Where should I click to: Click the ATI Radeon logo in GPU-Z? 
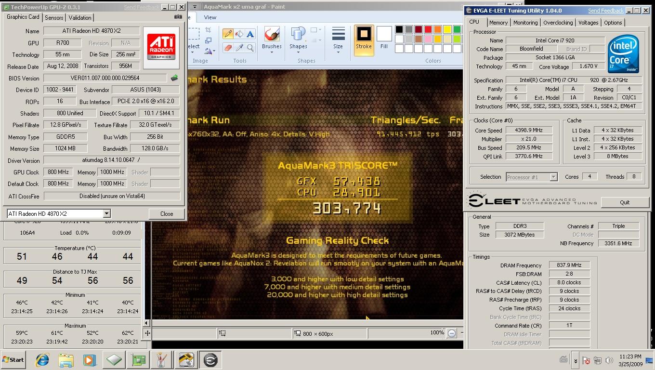pos(162,48)
